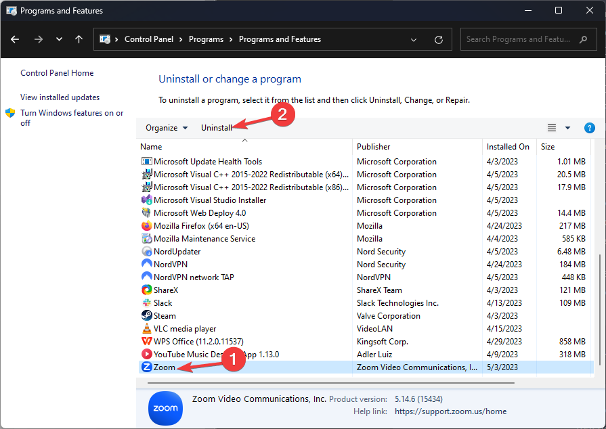Maximize the Programs and Features window

pos(559,10)
